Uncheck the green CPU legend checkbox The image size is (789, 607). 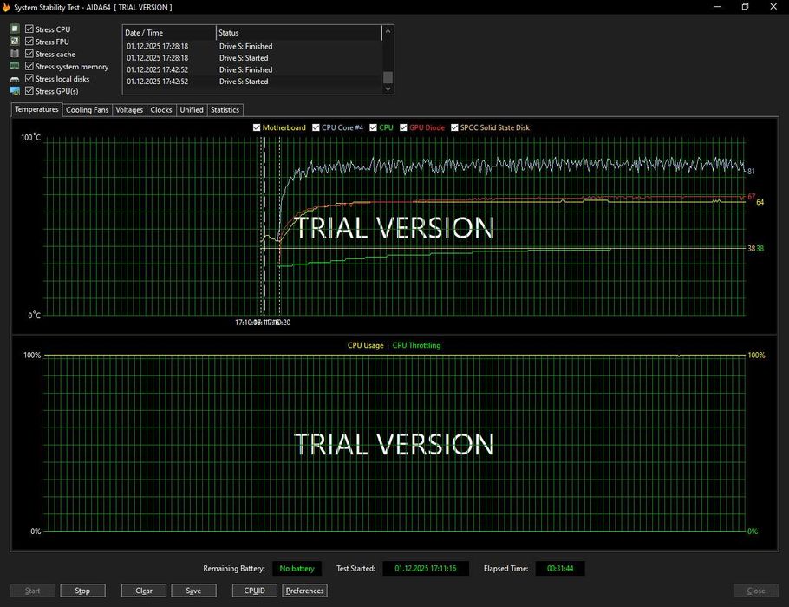coord(374,127)
